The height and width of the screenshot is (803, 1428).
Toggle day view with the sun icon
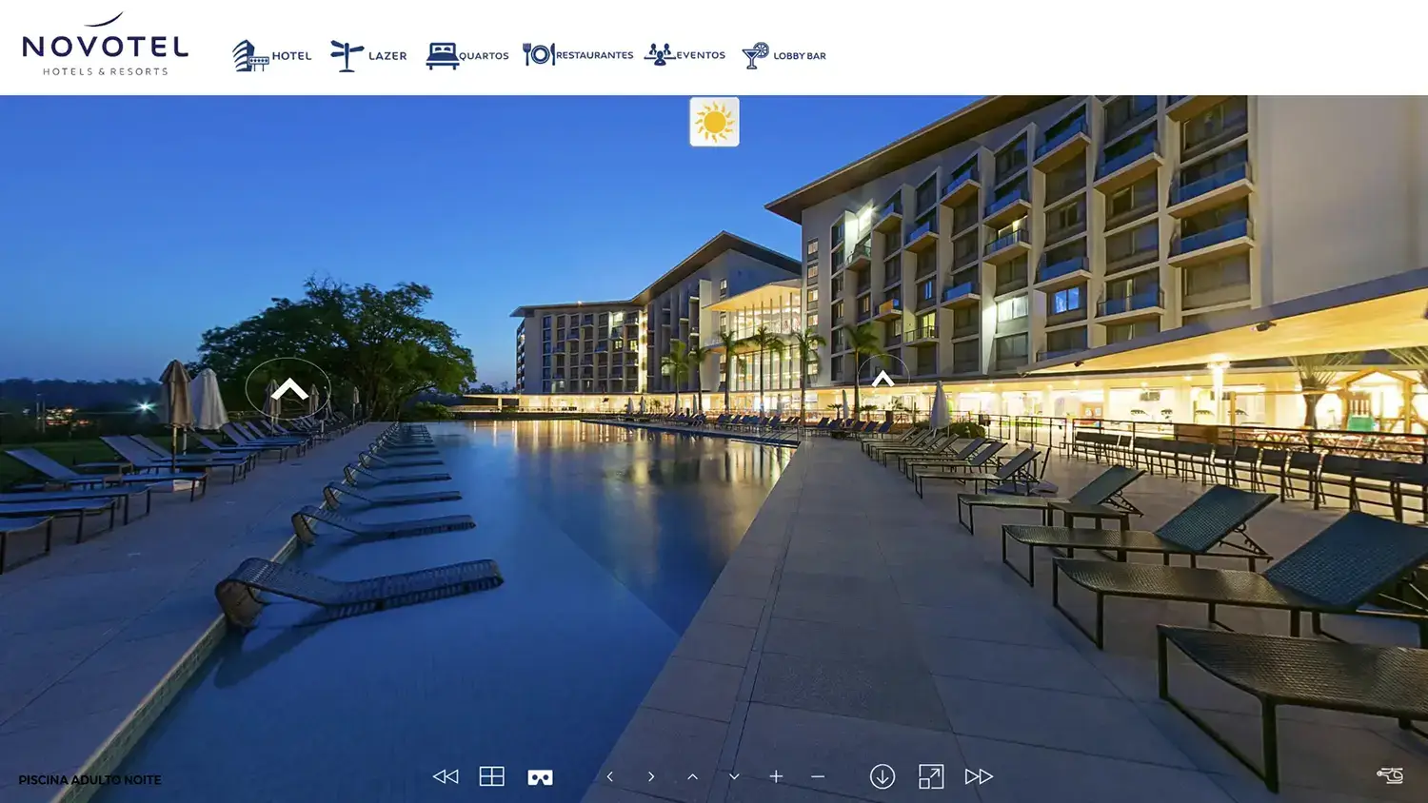pyautogui.click(x=714, y=123)
